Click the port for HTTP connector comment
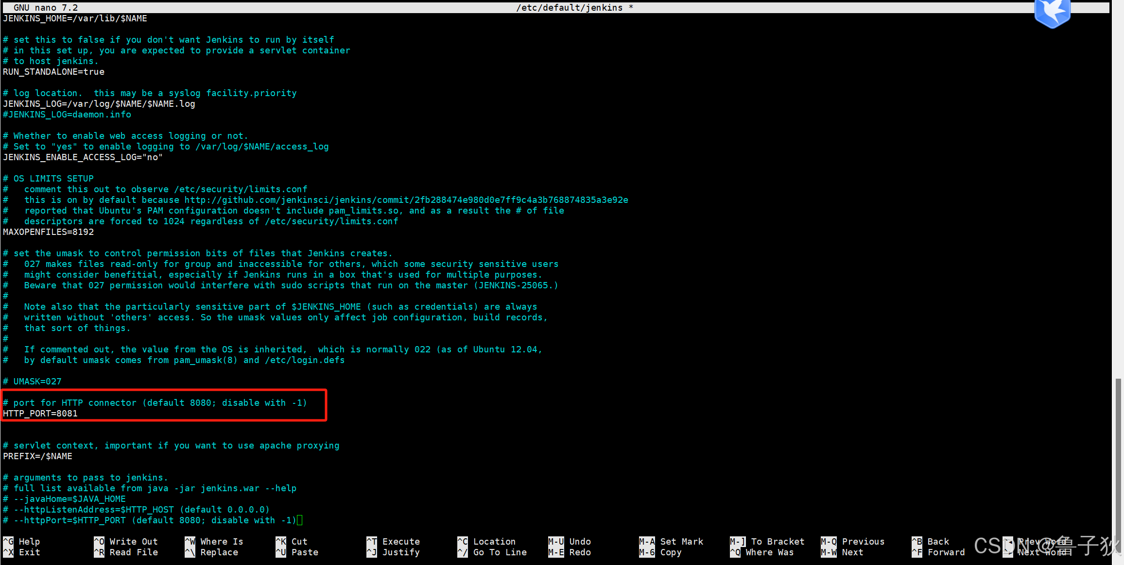This screenshot has width=1124, height=565. point(155,402)
